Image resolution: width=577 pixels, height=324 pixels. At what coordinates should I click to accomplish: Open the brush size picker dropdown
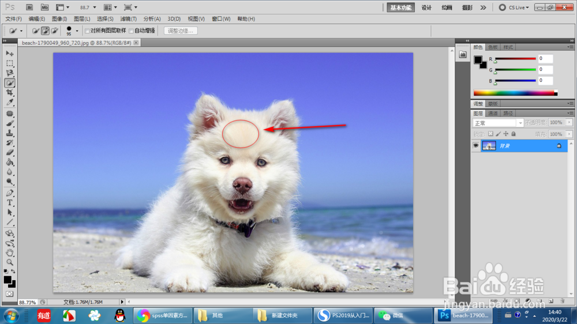77,31
